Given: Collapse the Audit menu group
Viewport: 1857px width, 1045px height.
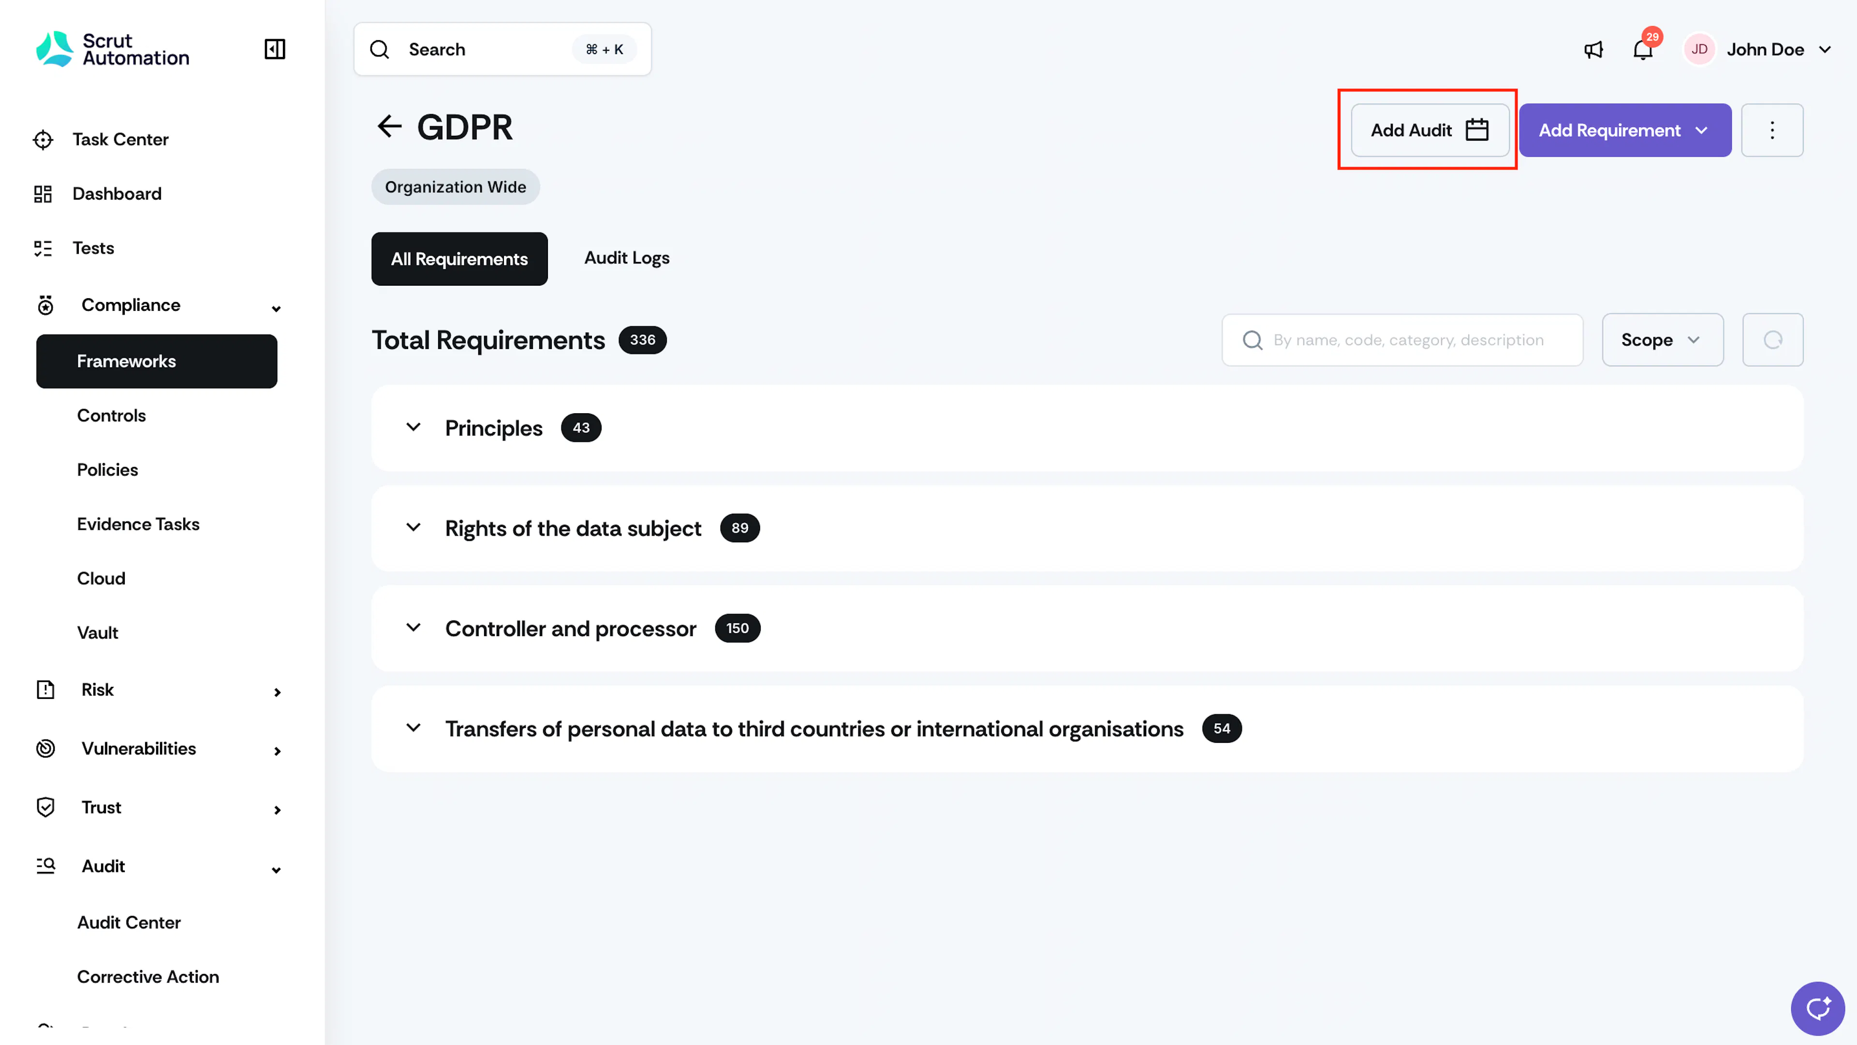Looking at the screenshot, I should tap(276, 870).
